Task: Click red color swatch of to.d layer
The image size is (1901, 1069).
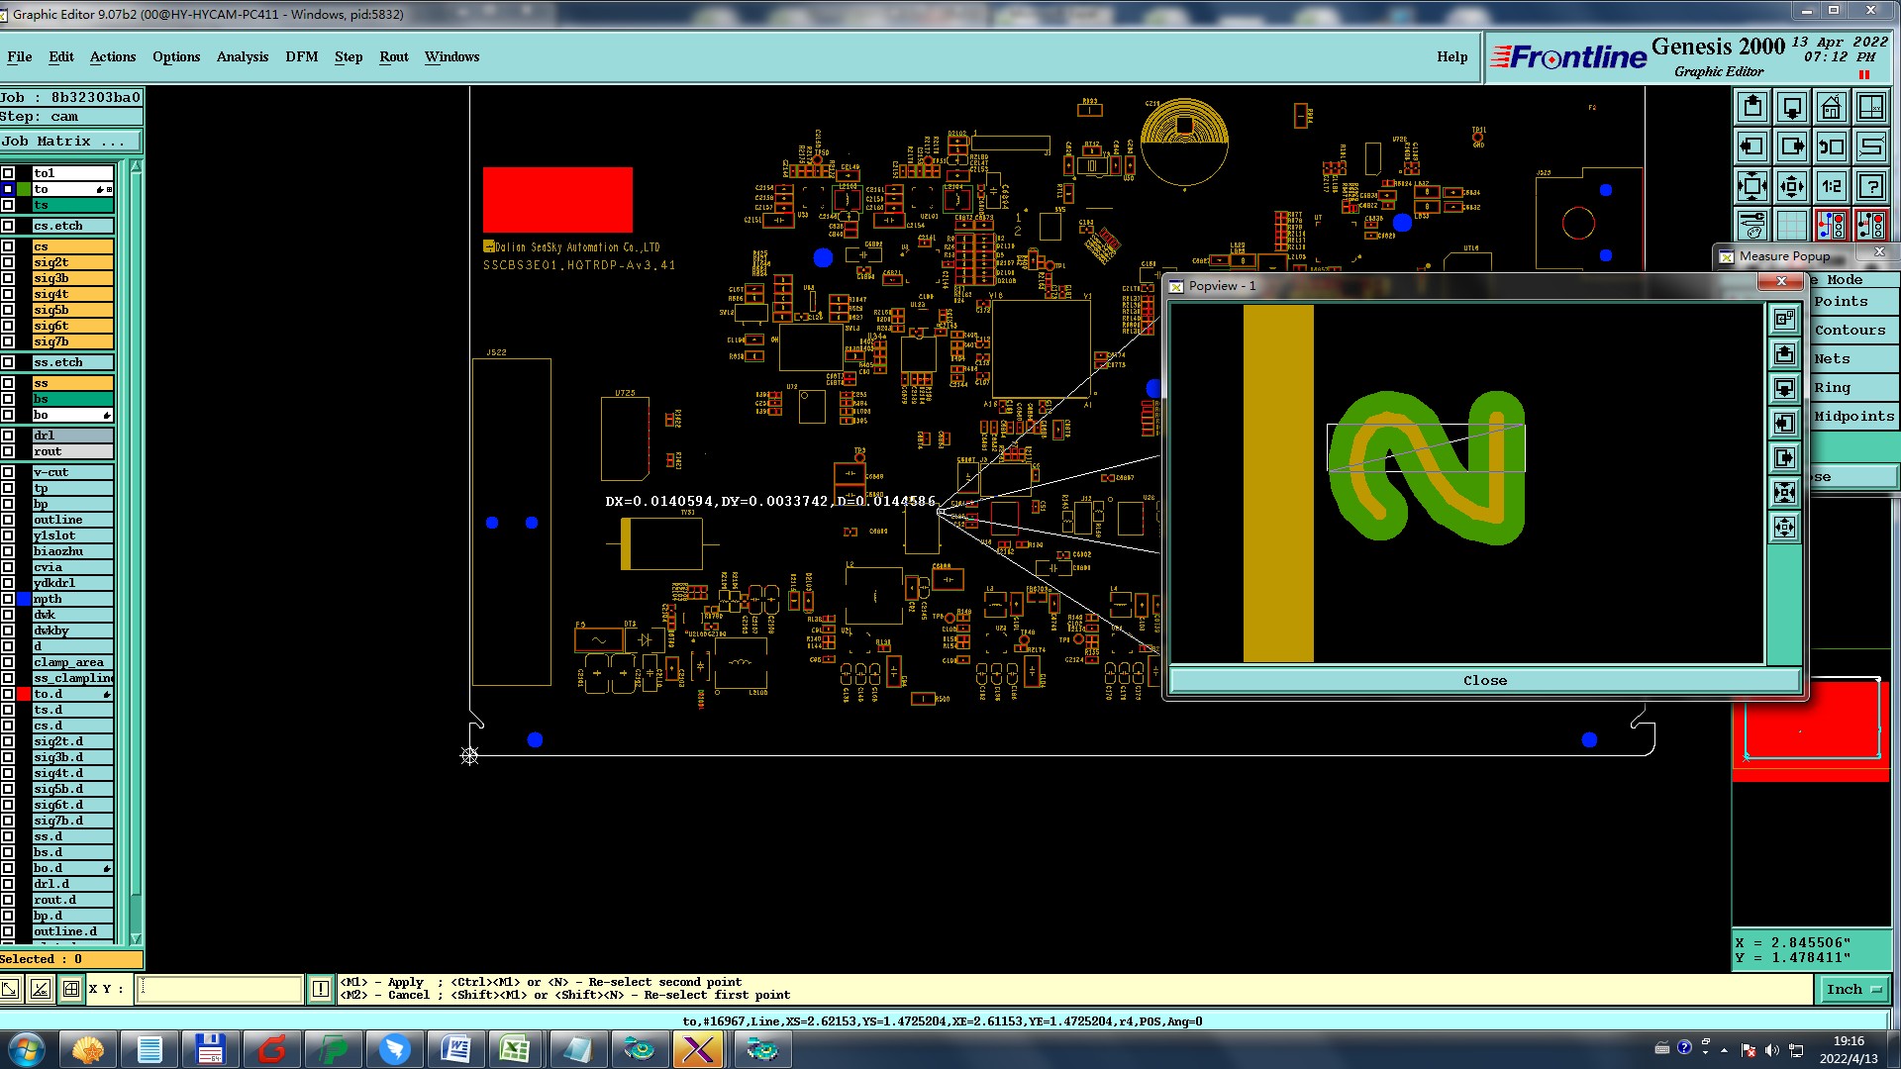Action: click(23, 694)
